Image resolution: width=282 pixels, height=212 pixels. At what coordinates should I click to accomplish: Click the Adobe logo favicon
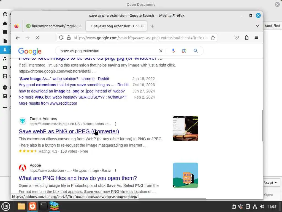point(23,168)
